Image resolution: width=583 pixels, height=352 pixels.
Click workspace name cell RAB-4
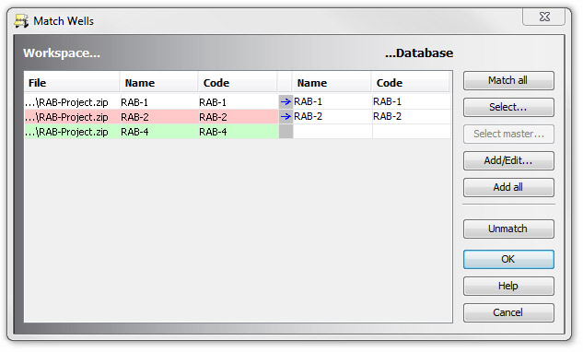[159, 132]
